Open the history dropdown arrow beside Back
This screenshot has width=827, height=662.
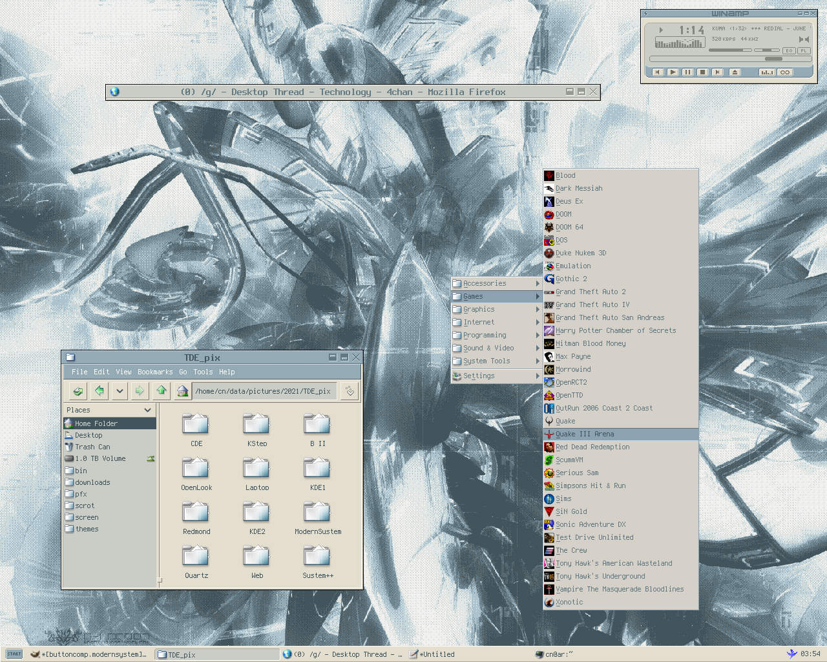click(120, 390)
